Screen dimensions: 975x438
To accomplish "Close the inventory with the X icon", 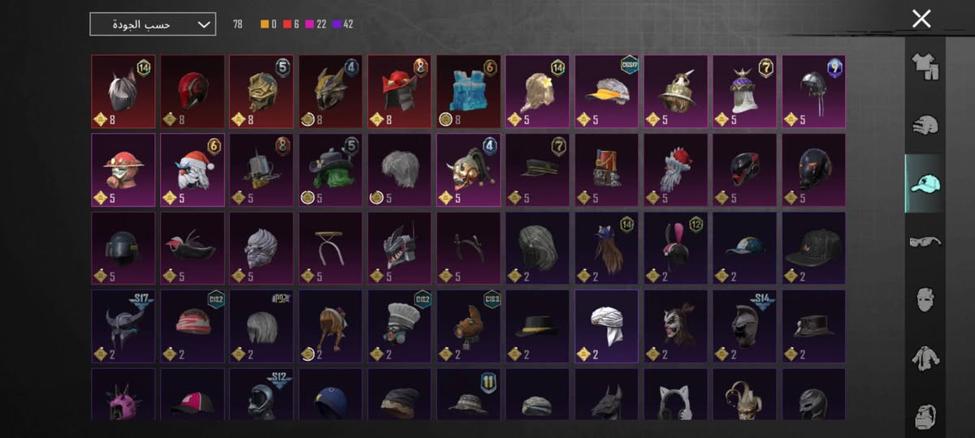I will 921,19.
